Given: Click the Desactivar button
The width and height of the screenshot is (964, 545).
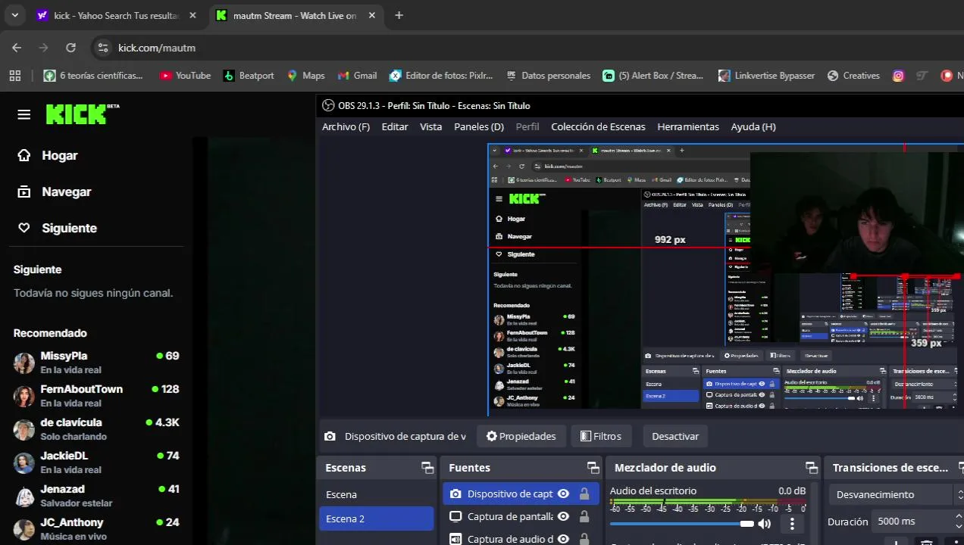Looking at the screenshot, I should point(675,436).
